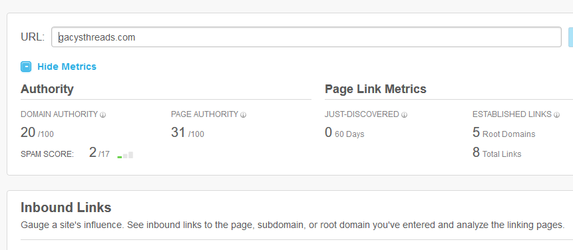
Task: Click the Domain Authority info icon
Action: (x=102, y=115)
